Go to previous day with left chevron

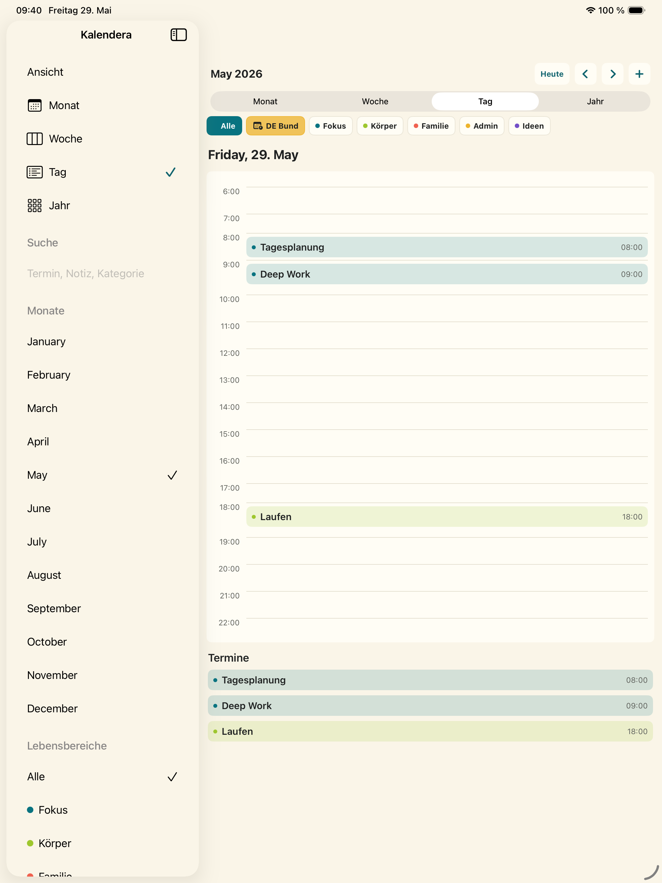click(585, 74)
